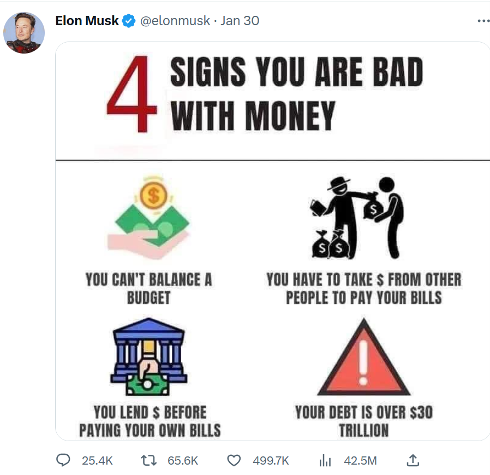Open the three-dot more options menu
The height and width of the screenshot is (475, 490).
click(x=483, y=21)
